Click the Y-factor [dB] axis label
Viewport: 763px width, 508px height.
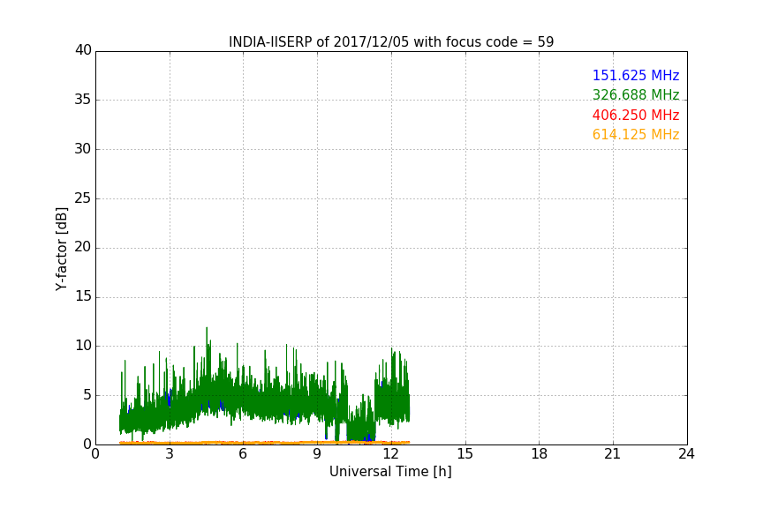coord(61,249)
